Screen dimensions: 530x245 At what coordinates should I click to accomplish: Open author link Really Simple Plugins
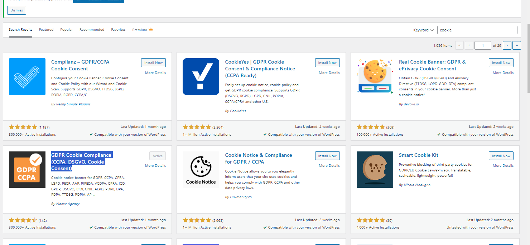point(73,104)
